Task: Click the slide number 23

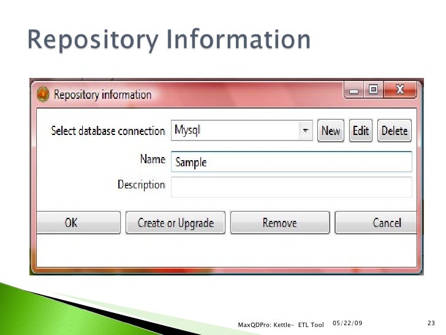Action: [x=431, y=323]
